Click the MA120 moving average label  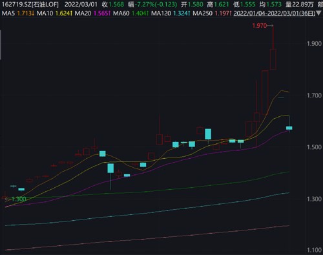161,14
